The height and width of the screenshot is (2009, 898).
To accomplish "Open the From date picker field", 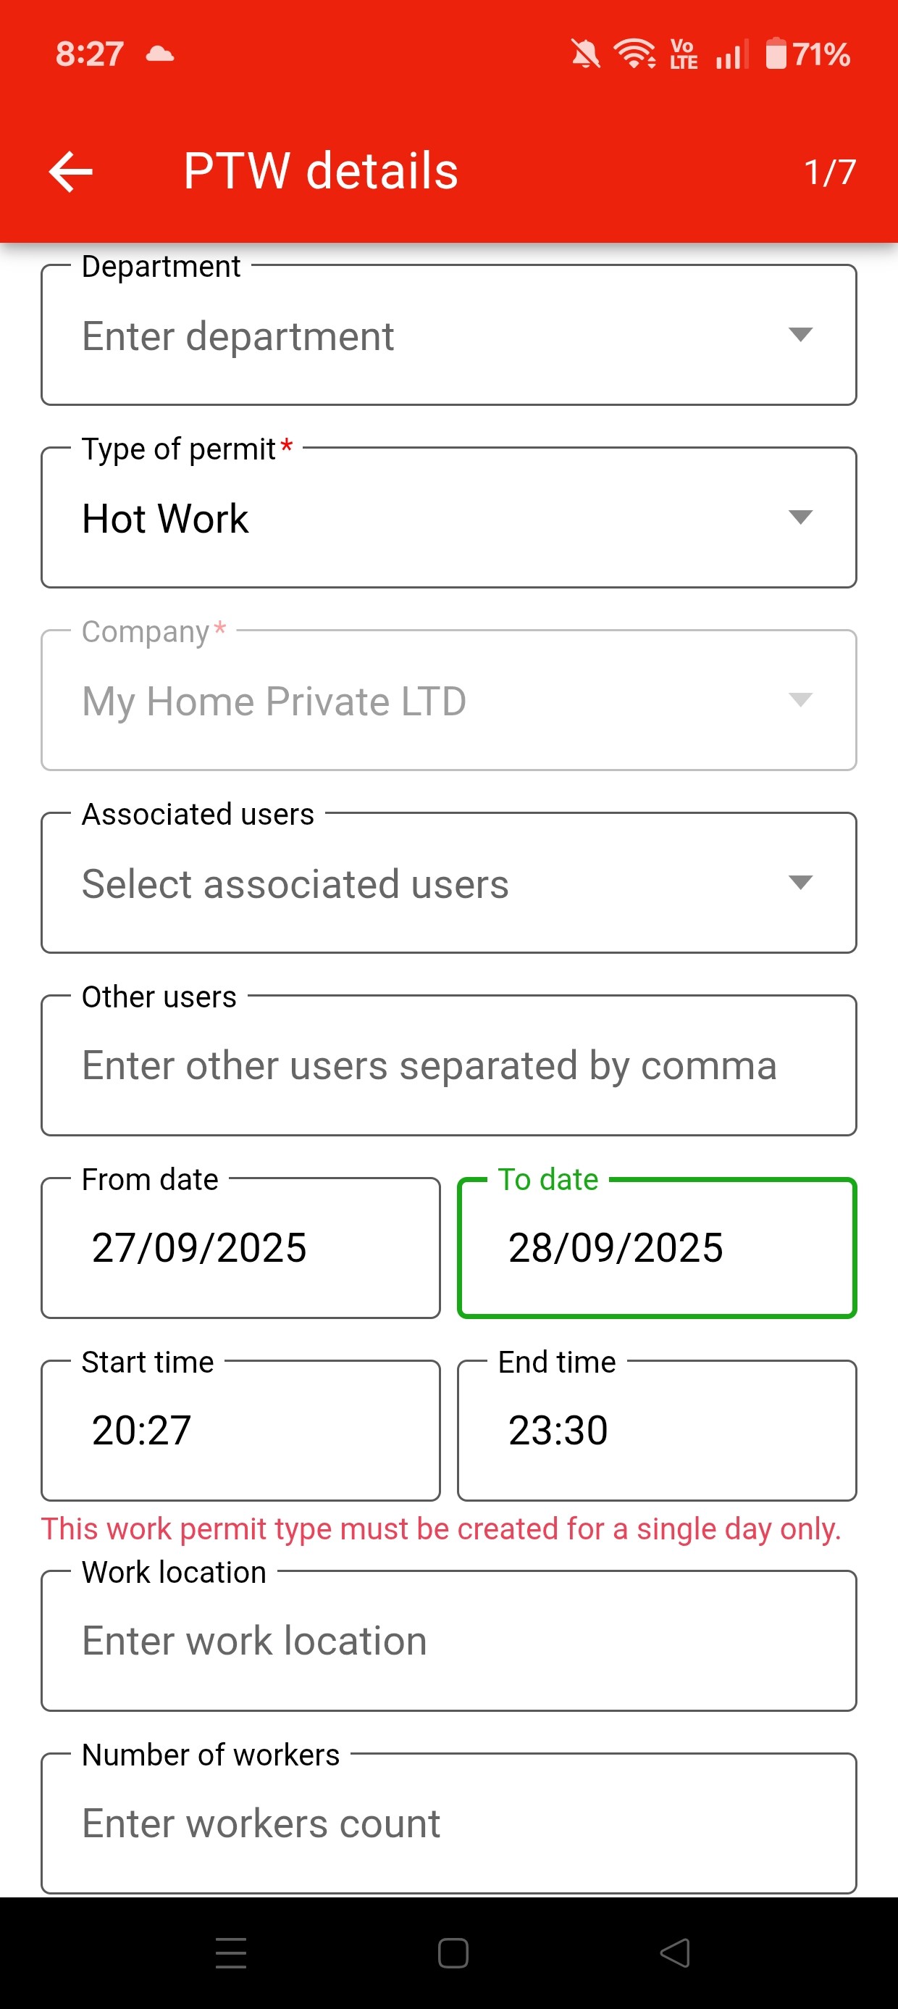I will [x=240, y=1248].
